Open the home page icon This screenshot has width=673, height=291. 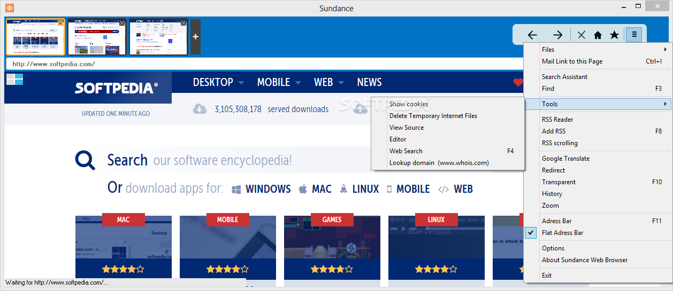598,35
